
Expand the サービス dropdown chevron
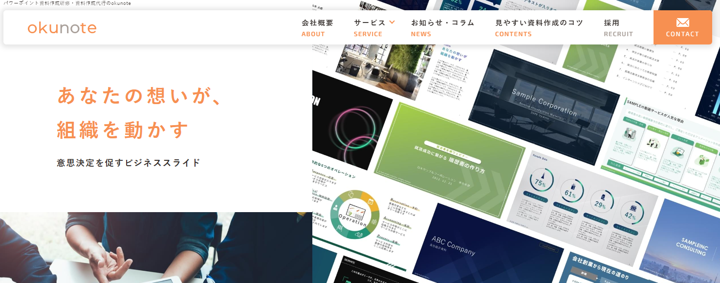point(392,22)
